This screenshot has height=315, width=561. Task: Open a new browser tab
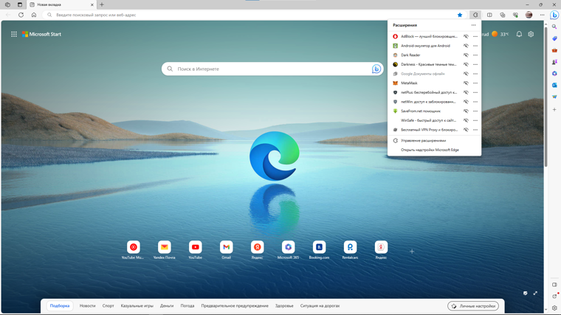tap(102, 4)
